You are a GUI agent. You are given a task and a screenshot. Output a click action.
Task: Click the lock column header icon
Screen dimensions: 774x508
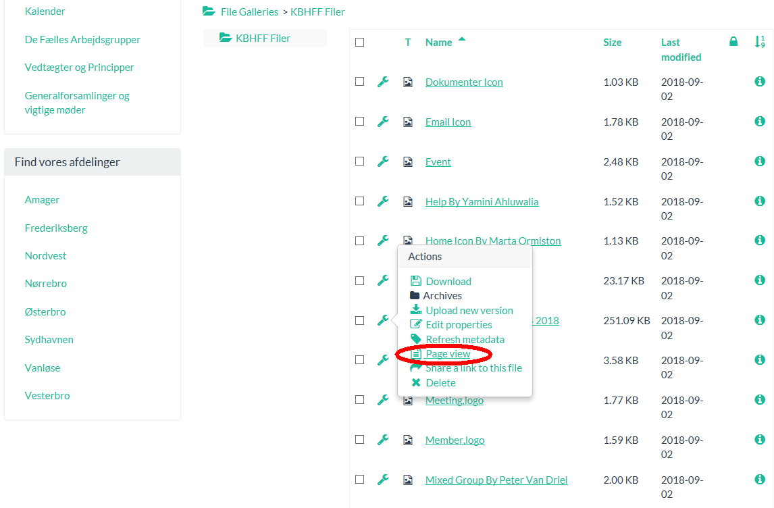tap(733, 42)
